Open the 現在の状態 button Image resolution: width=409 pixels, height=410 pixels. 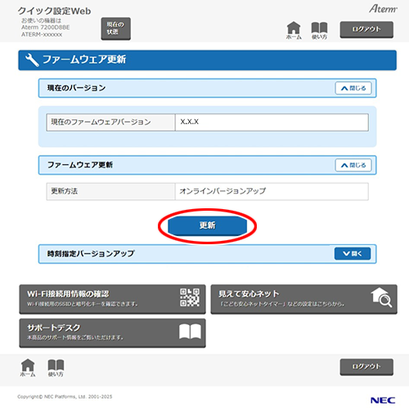tap(115, 29)
